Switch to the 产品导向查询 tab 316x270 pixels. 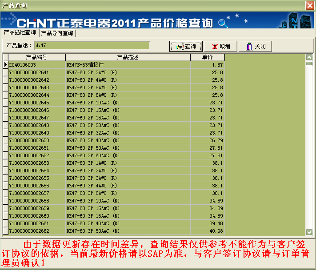pos(57,33)
